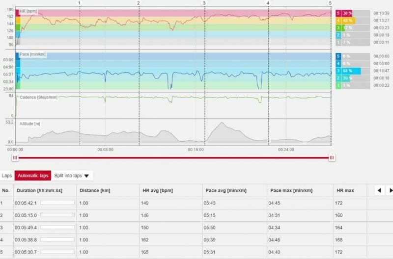Click the Pace avg [min/km] column header
The image size is (393, 259).
[x=223, y=190]
